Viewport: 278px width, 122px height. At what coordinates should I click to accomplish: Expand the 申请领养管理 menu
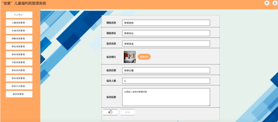point(19,31)
